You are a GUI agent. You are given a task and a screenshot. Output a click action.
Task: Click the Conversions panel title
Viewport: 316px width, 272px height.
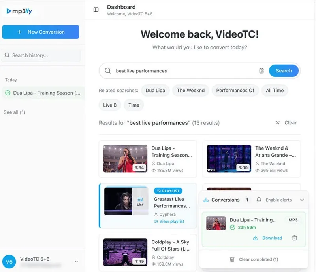tap(225, 200)
